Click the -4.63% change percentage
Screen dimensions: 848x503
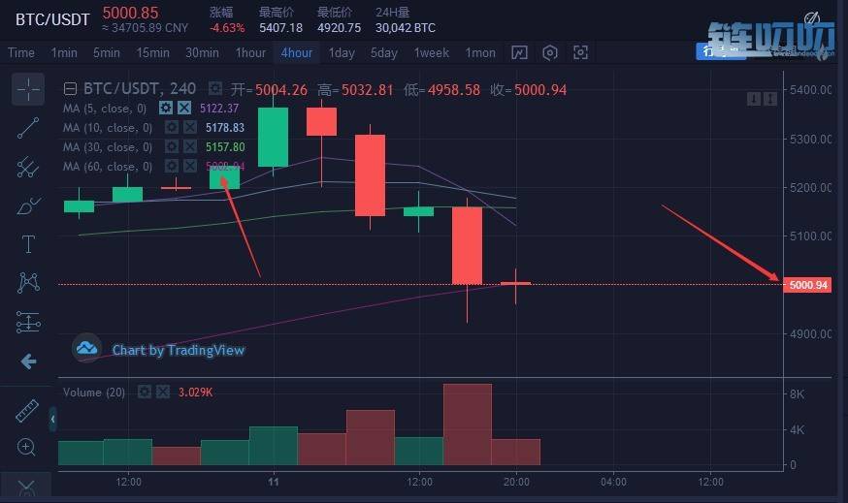pyautogui.click(x=227, y=27)
